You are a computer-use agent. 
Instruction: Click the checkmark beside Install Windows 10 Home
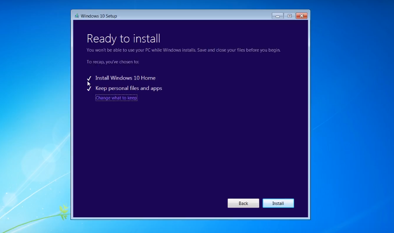point(89,78)
